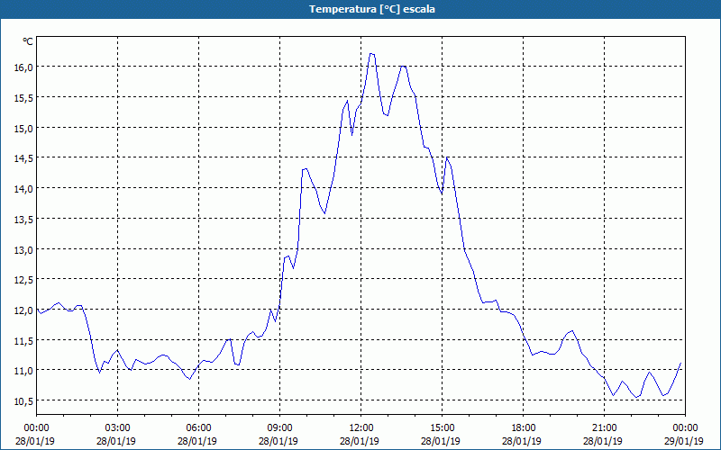Select the 06:00 time label
The height and width of the screenshot is (450, 721).
click(x=198, y=428)
